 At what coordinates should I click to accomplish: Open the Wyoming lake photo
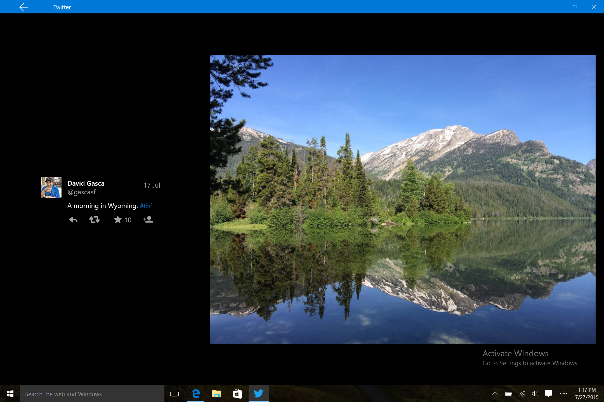coord(402,199)
